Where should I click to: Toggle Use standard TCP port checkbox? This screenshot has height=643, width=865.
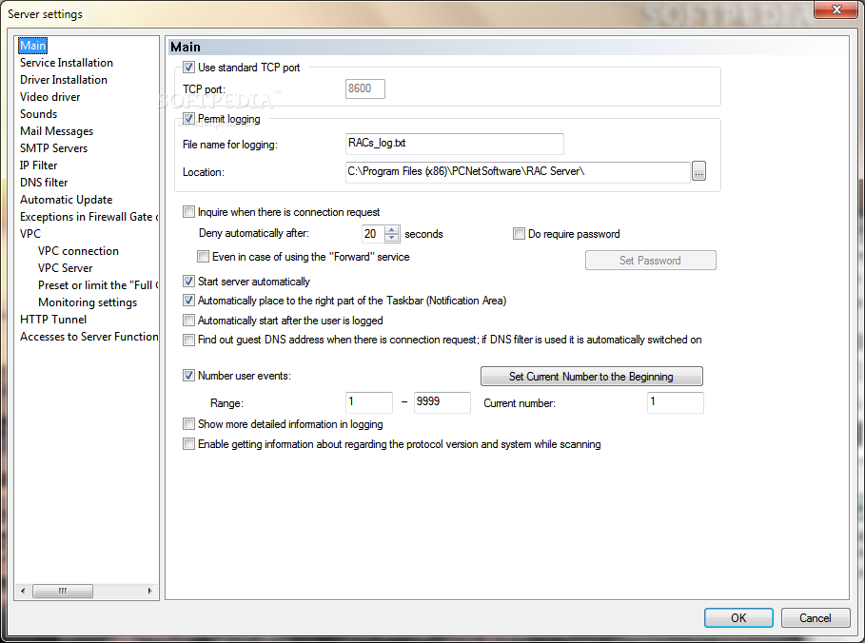(x=188, y=68)
